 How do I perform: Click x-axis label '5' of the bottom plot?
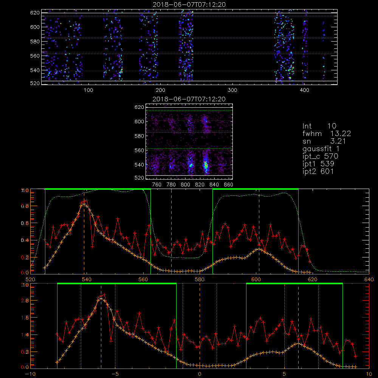(x=285, y=374)
